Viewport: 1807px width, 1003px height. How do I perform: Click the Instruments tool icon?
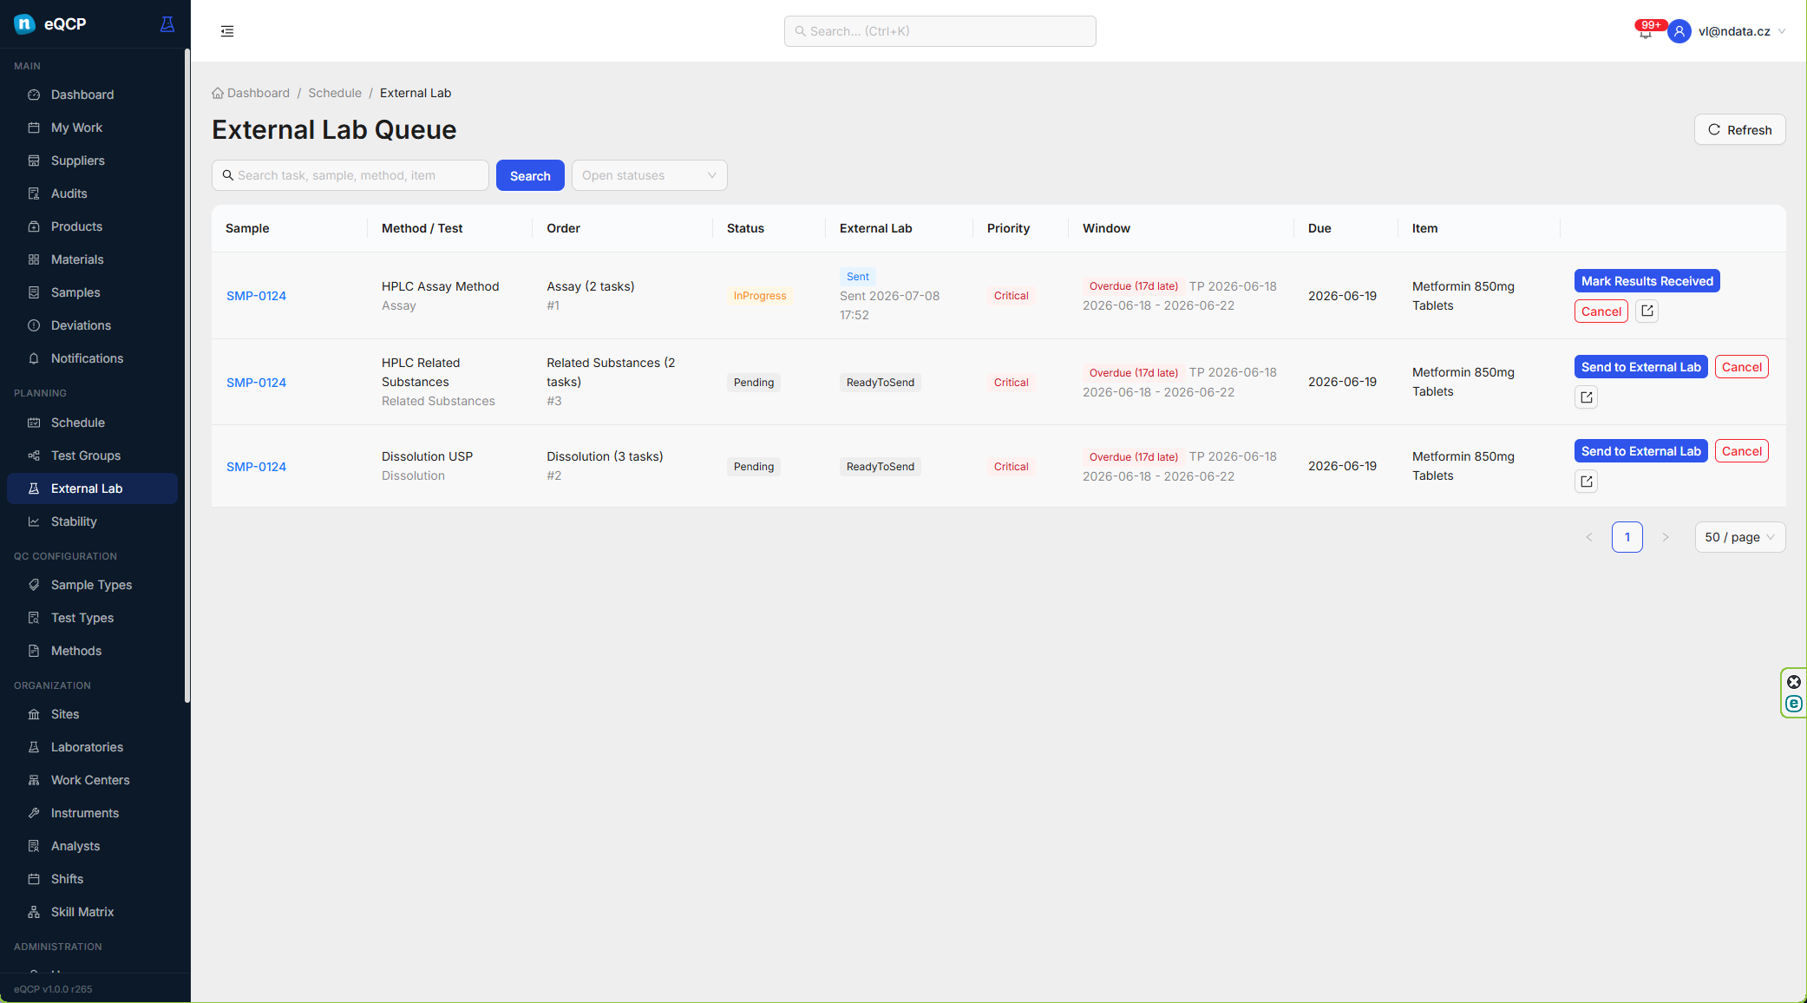(x=34, y=813)
